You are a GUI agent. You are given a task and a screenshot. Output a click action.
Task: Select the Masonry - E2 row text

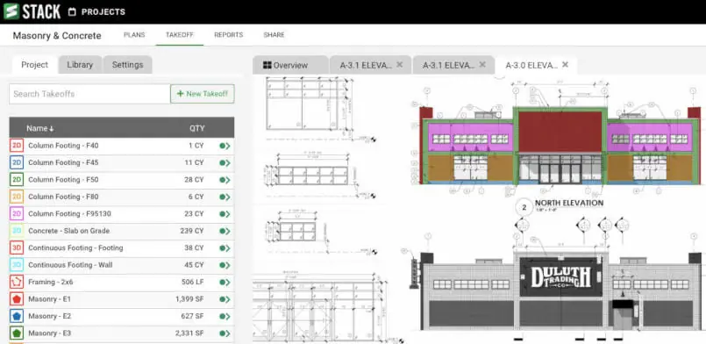[49, 316]
